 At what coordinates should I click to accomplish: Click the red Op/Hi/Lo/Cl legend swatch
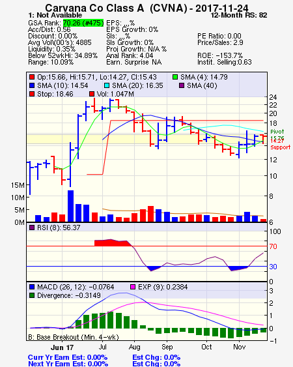point(32,77)
